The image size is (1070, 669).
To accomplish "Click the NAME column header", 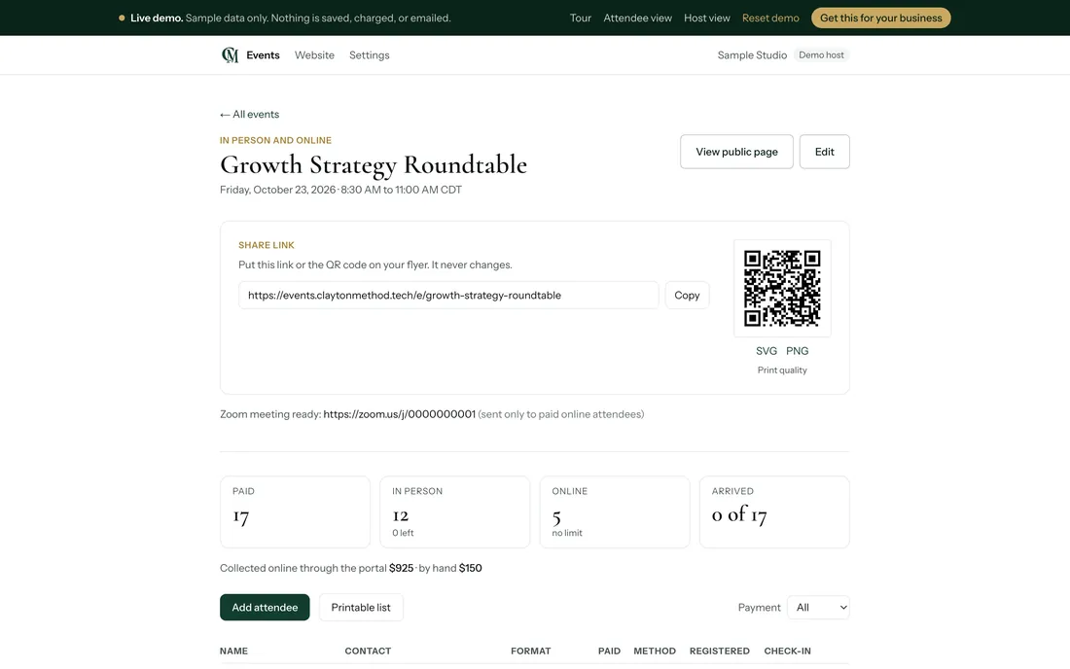I will [234, 651].
